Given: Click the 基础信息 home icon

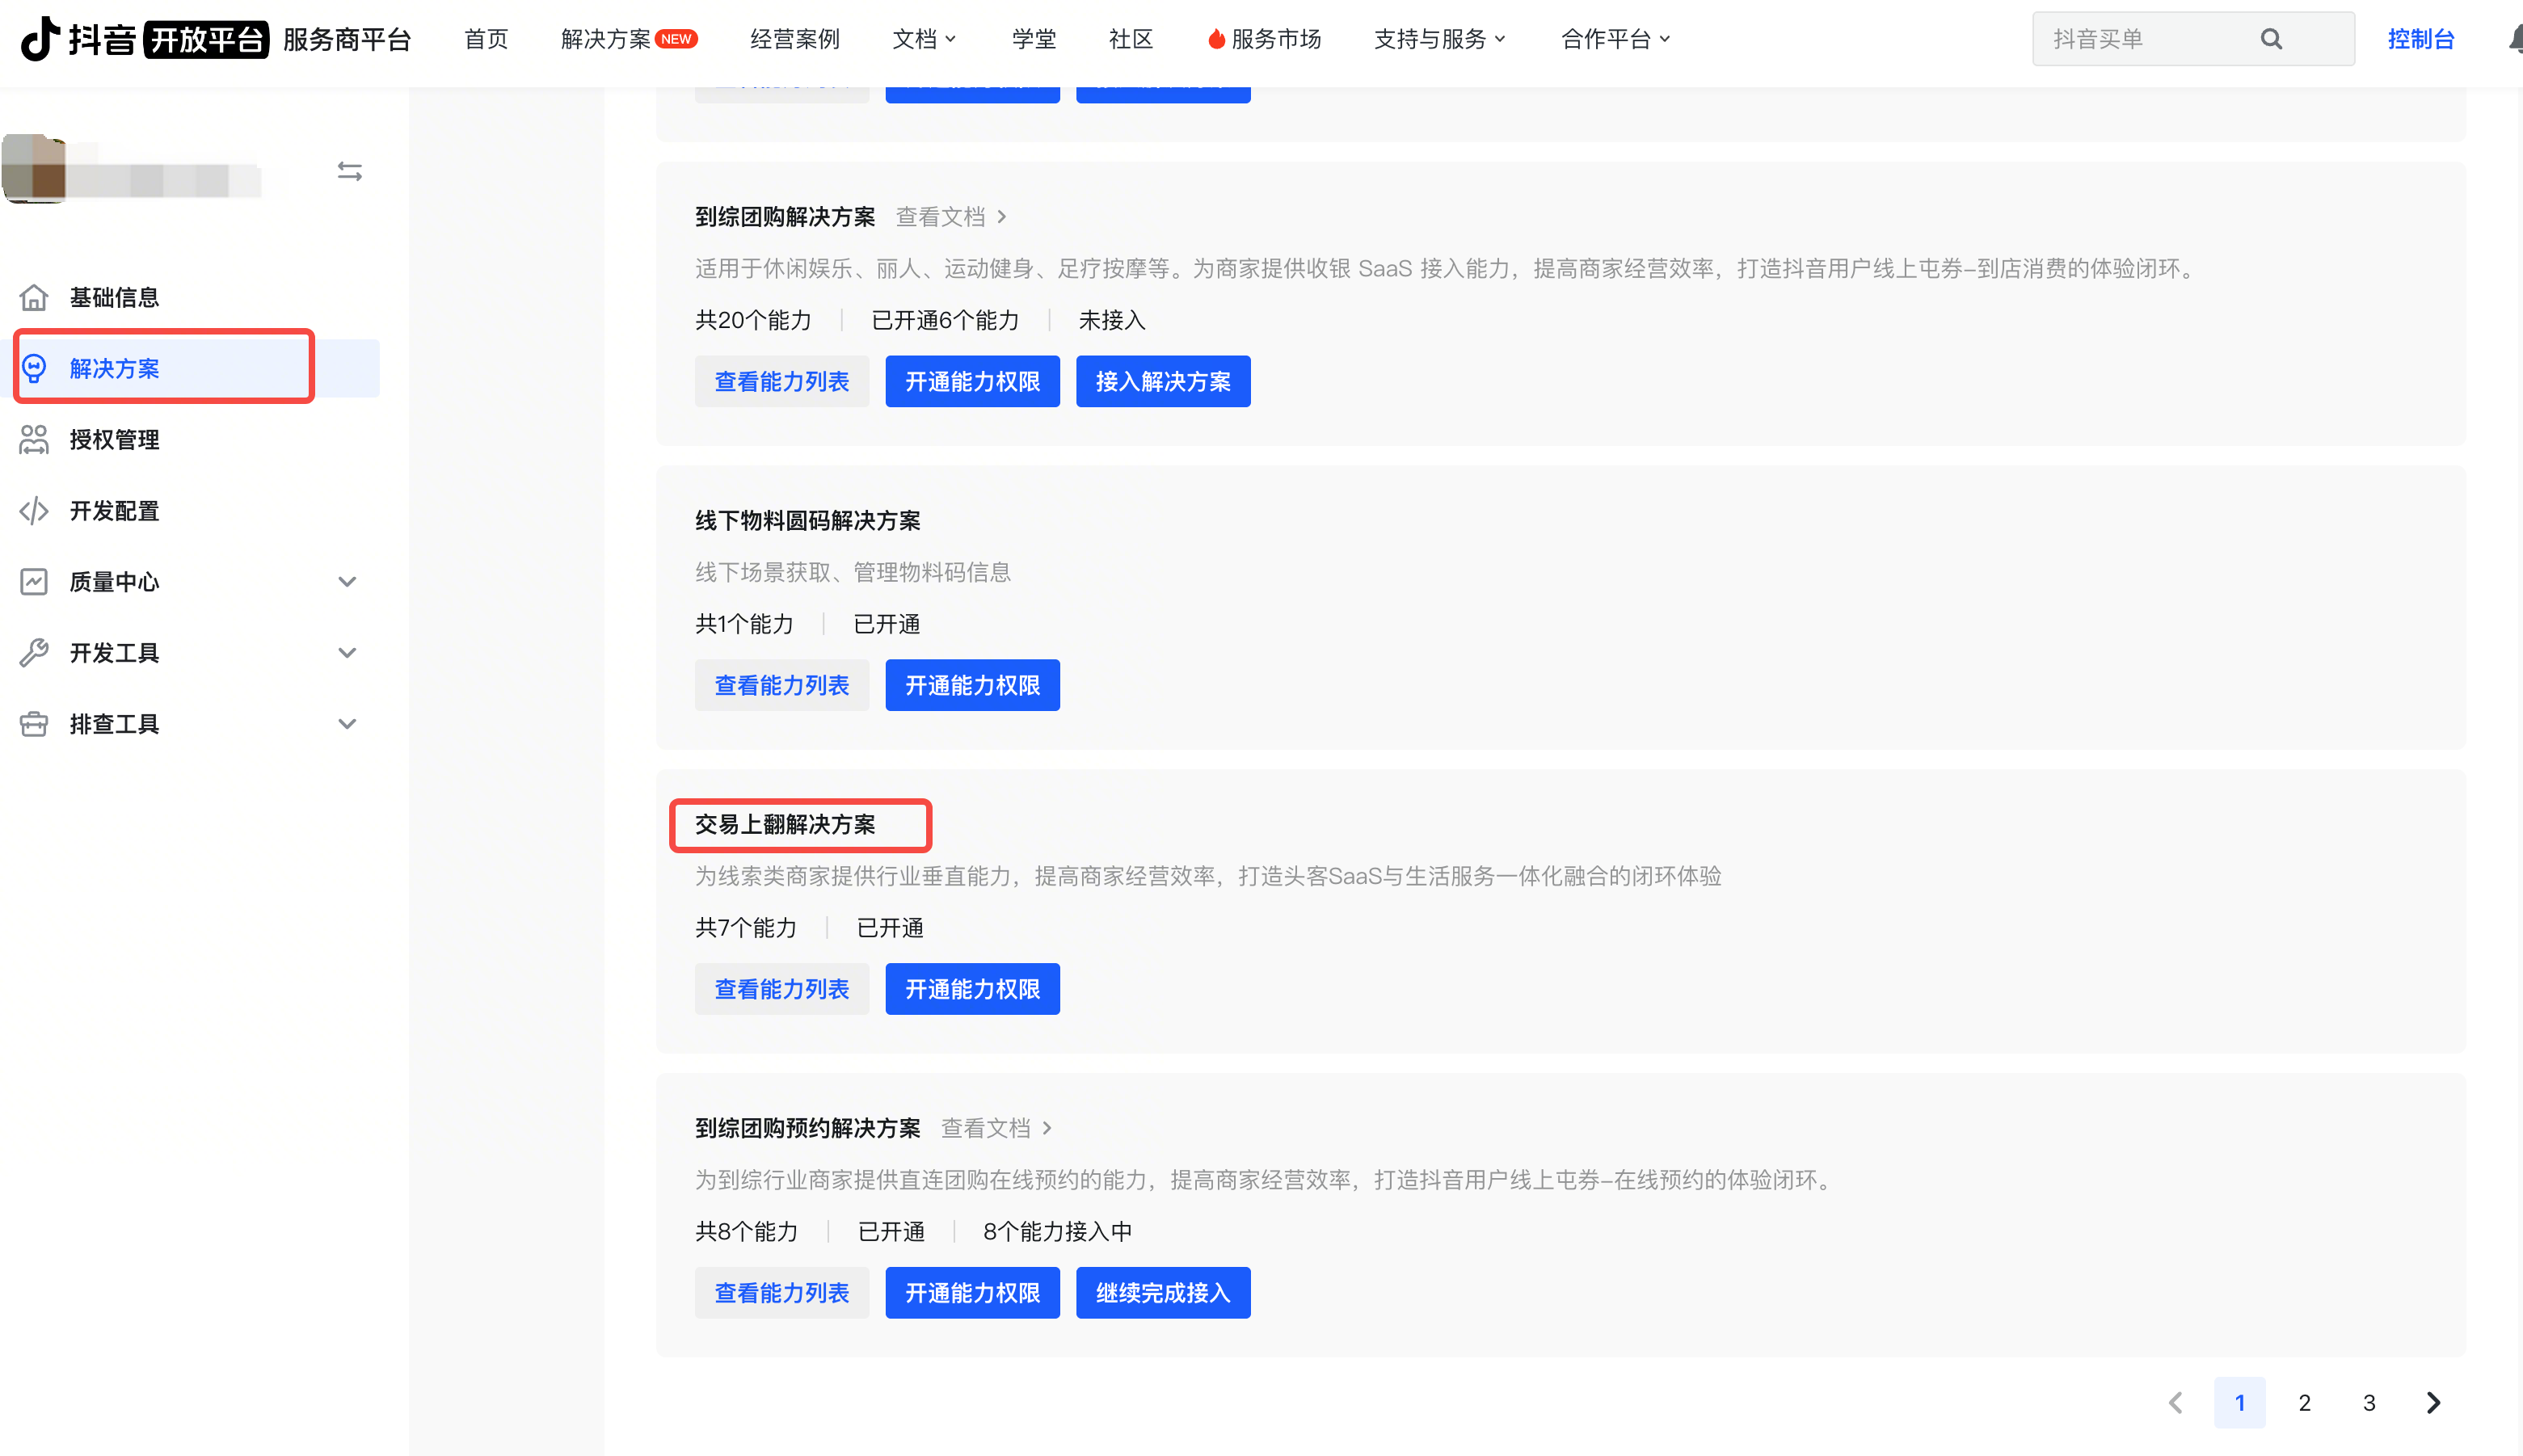Looking at the screenshot, I should click(34, 297).
